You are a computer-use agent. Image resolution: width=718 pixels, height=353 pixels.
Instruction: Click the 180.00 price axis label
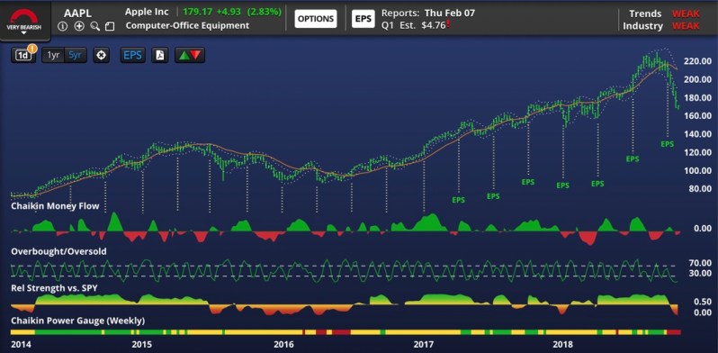698,98
